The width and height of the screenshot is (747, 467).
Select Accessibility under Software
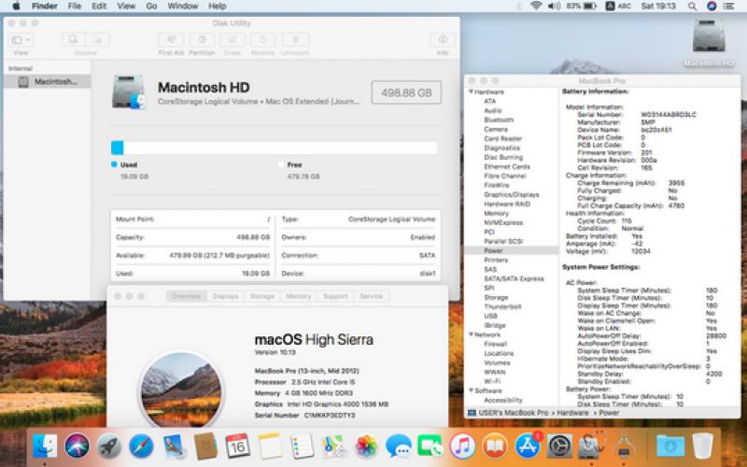[503, 400]
